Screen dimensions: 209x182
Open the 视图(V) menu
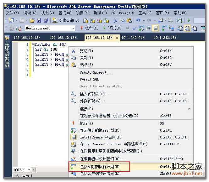[47, 13]
